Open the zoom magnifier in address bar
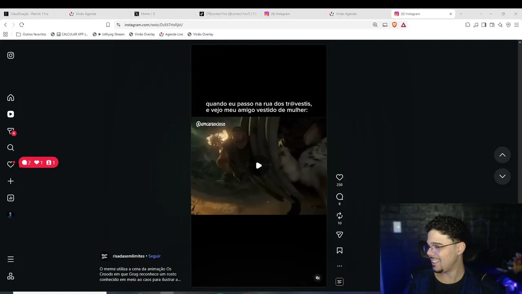 point(375,25)
